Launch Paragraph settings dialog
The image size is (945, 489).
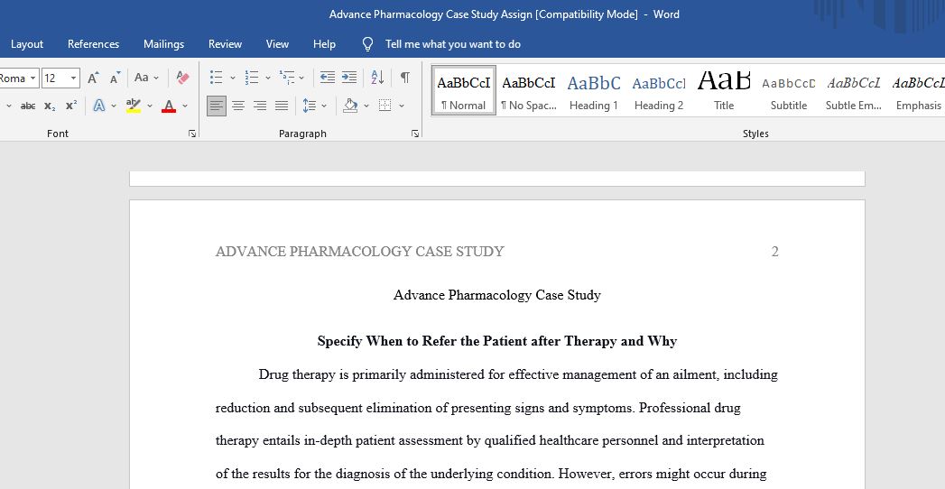[x=415, y=134]
